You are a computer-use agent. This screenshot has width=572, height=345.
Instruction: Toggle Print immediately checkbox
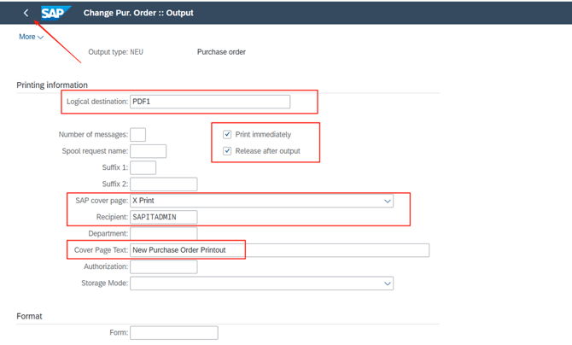click(227, 134)
